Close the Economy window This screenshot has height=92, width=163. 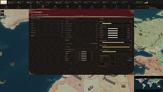coord(132,12)
